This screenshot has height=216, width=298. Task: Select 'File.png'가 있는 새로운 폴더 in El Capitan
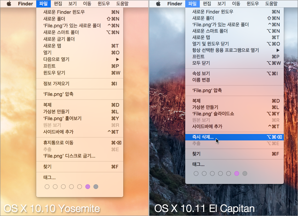click(235, 25)
